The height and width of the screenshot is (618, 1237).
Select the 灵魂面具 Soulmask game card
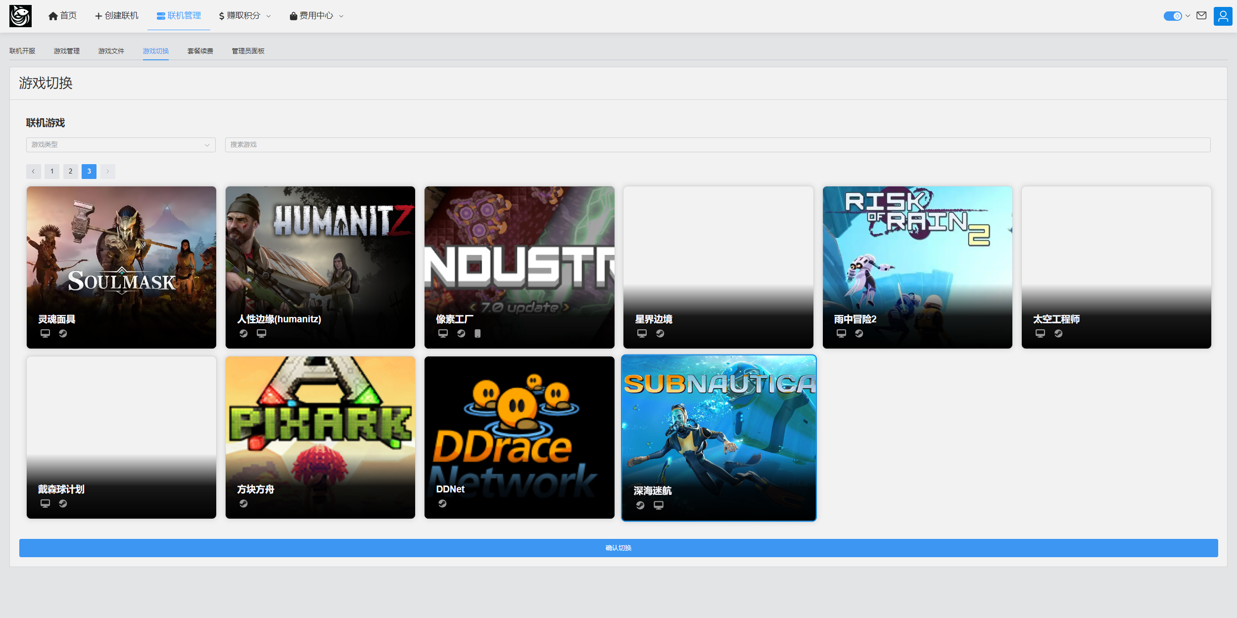[121, 267]
